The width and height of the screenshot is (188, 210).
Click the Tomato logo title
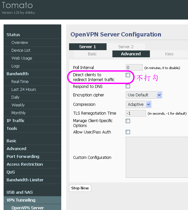[17, 5]
